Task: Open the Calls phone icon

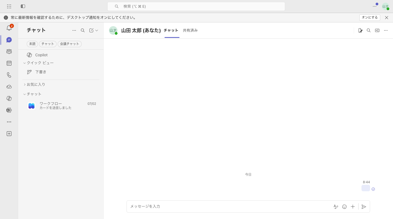Action: coord(9,75)
